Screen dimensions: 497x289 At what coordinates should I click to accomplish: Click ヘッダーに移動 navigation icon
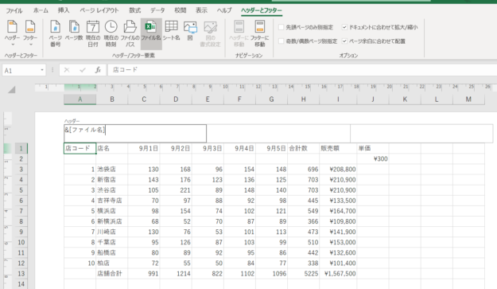click(239, 33)
